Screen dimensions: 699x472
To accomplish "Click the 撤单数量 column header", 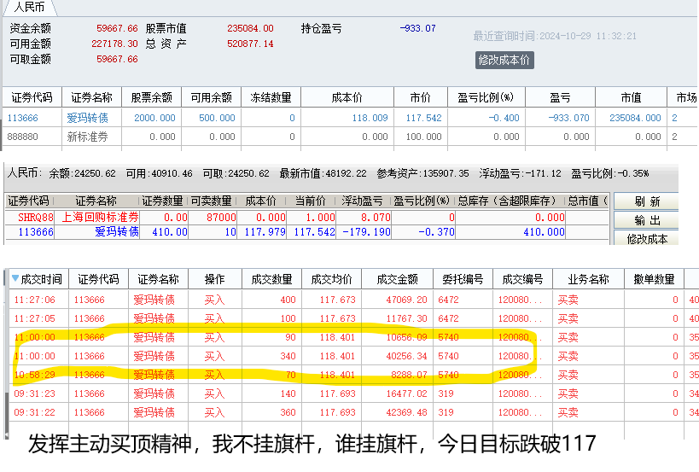I will pyautogui.click(x=653, y=279).
